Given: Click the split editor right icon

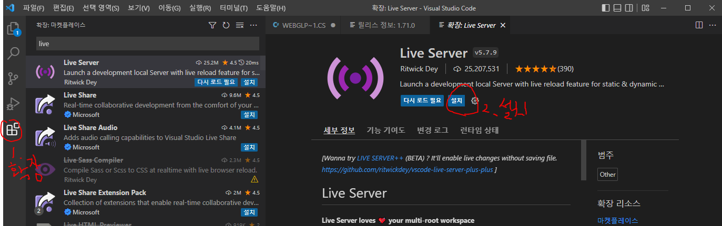Looking at the screenshot, I should tap(699, 25).
